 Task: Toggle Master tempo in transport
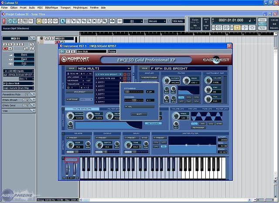262,24
